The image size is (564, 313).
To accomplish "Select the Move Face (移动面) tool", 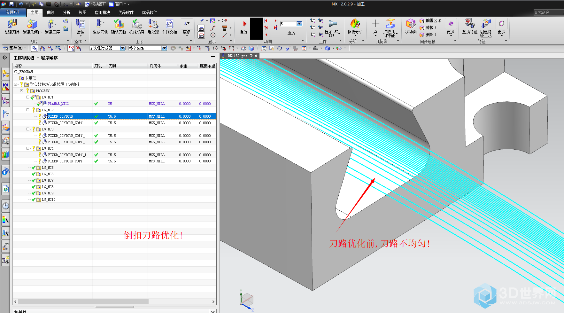I will click(x=411, y=26).
